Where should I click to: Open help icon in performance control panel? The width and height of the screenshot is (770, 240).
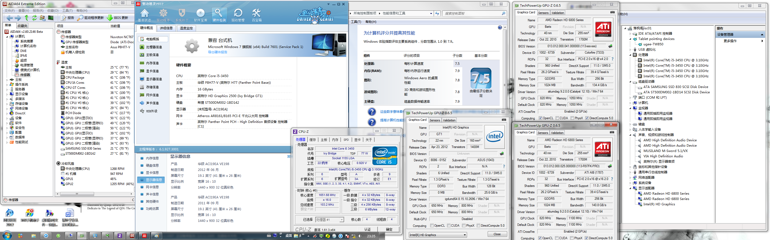tap(500, 27)
